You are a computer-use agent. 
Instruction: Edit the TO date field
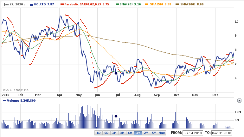coord(222,133)
